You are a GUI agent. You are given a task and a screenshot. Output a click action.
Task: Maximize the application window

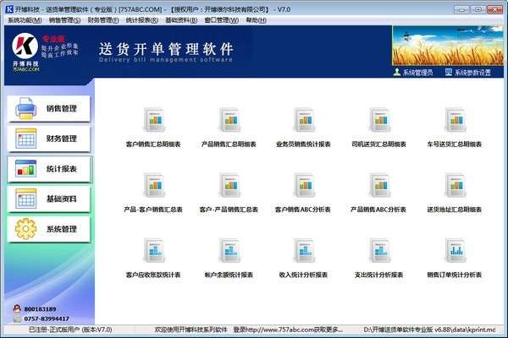[478, 9]
